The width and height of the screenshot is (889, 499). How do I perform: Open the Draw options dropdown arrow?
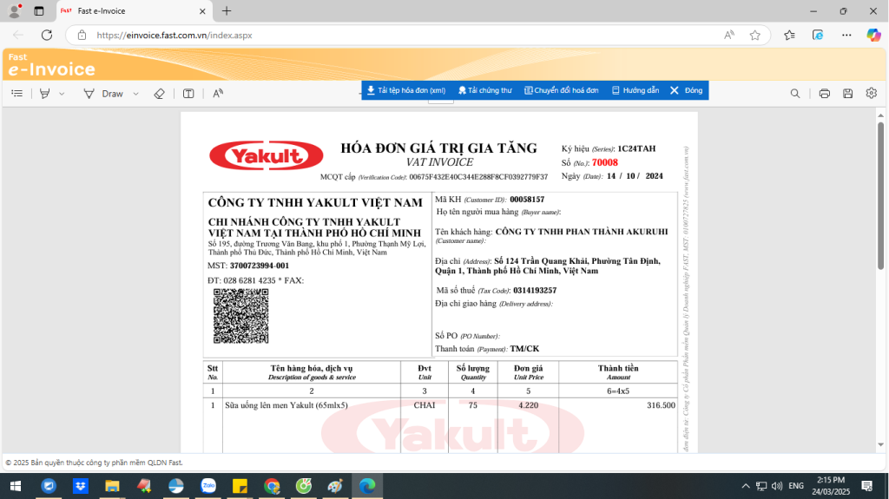pos(136,94)
